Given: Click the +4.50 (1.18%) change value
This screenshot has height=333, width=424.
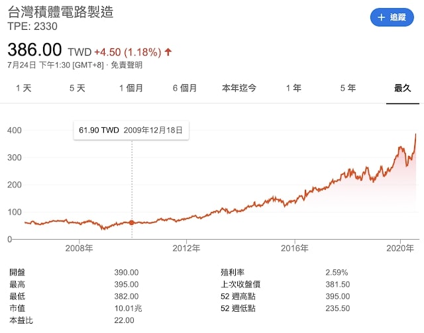Looking at the screenshot, I should (x=128, y=52).
